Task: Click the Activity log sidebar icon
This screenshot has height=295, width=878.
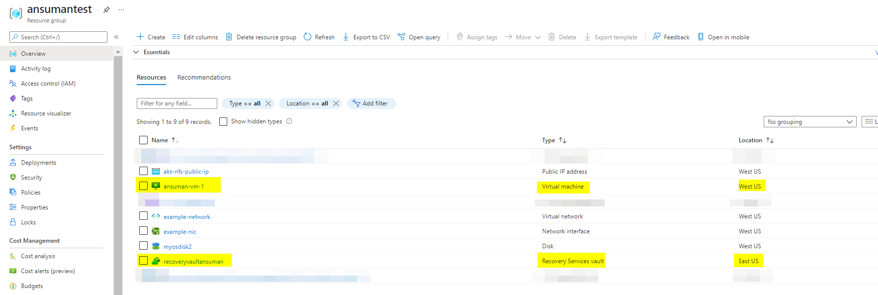Action: tap(13, 69)
